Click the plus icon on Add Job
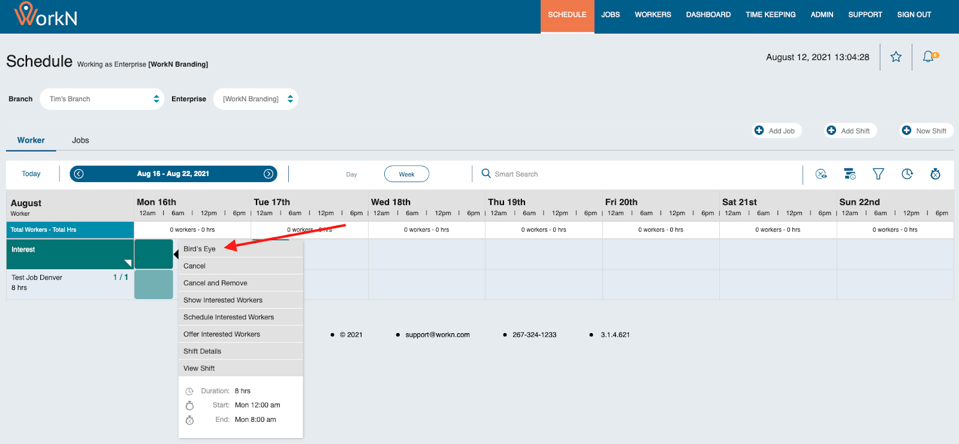Viewport: 959px width, 444px height. pyautogui.click(x=759, y=130)
